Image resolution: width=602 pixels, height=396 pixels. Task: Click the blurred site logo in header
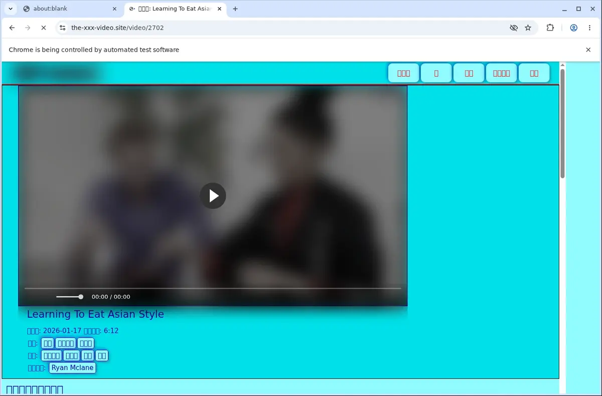coord(56,73)
